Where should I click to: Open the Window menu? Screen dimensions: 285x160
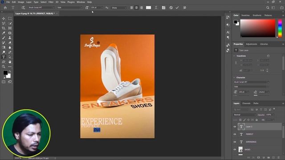coord(81,2)
